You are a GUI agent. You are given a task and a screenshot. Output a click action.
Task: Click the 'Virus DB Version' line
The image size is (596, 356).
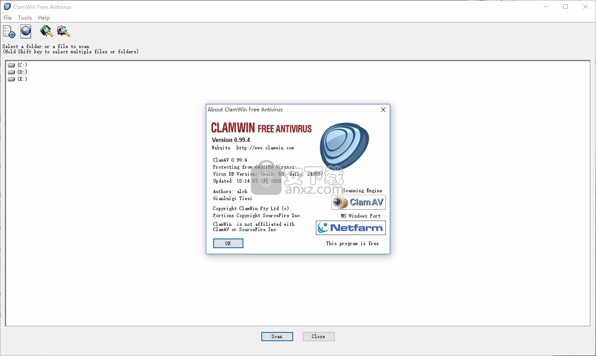tap(268, 174)
